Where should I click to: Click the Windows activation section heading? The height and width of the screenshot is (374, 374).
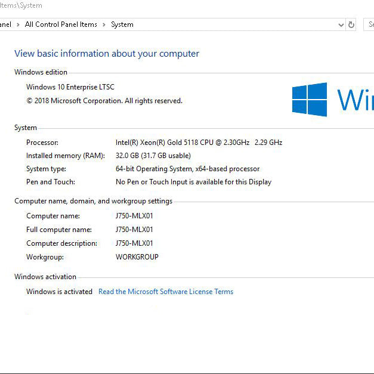tap(45, 277)
